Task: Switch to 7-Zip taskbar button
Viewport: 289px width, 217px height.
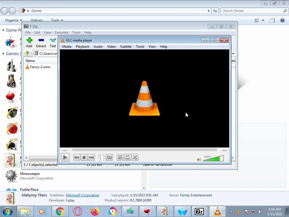Action: (199, 211)
